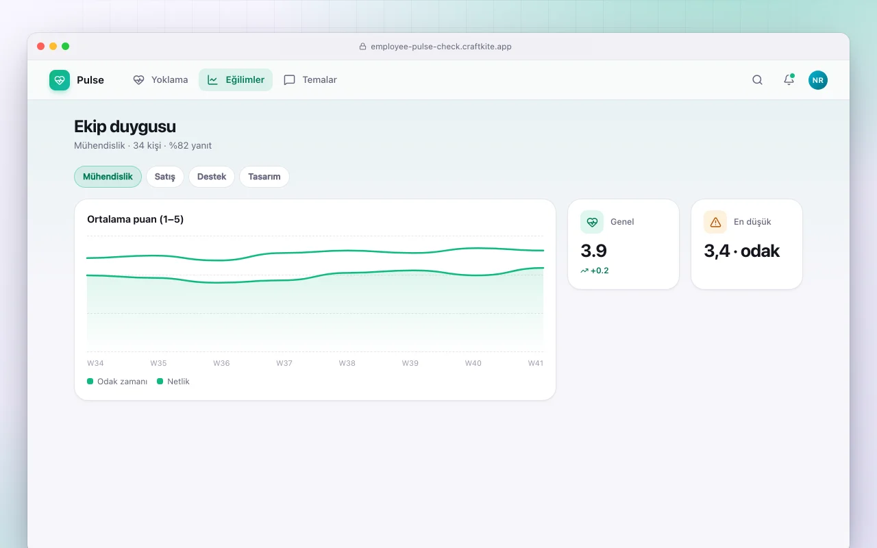Click warning triangle icon in En düşük card

[x=715, y=222]
